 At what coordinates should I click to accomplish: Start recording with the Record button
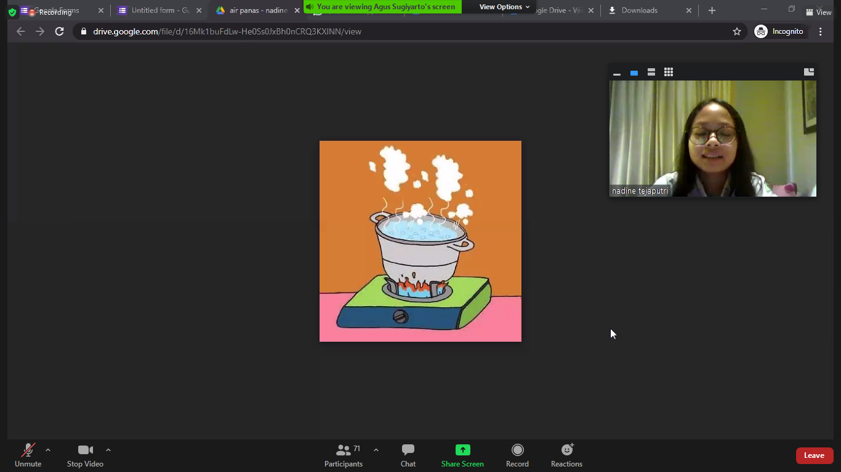(517, 455)
